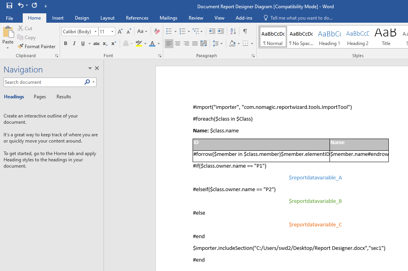Click Show/Hide paragraph marks icon
The height and width of the screenshot is (271, 408).
pyautogui.click(x=245, y=31)
